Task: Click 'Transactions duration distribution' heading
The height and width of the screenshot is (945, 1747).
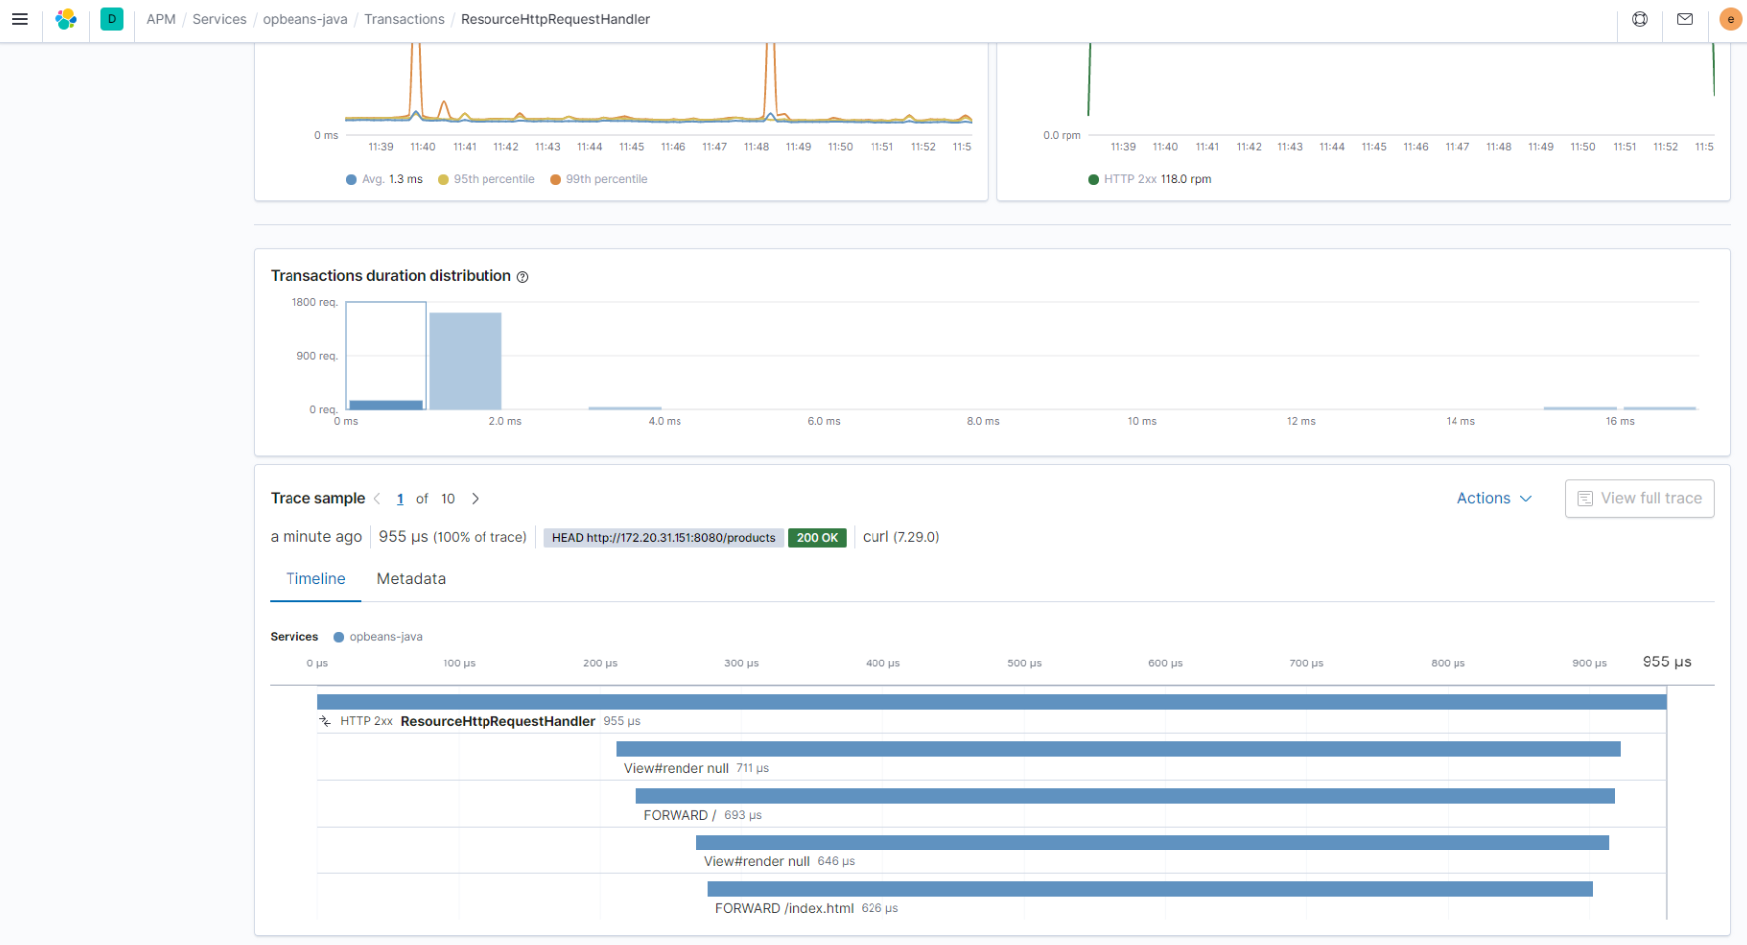Action: 391,276
